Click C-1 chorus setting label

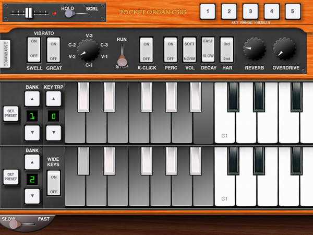point(89,65)
